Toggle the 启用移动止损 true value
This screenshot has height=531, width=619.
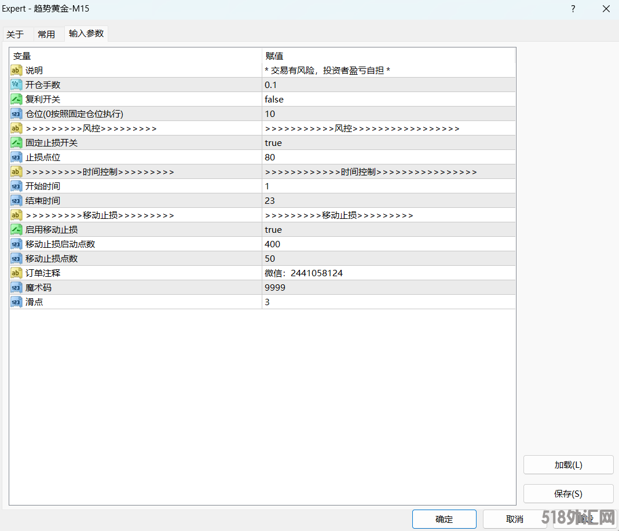pyautogui.click(x=273, y=229)
